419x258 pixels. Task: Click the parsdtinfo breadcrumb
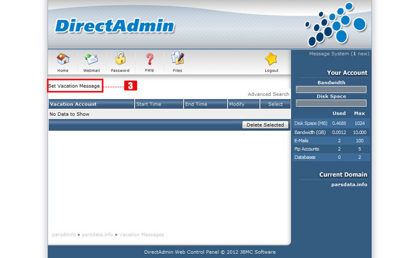pyautogui.click(x=64, y=234)
